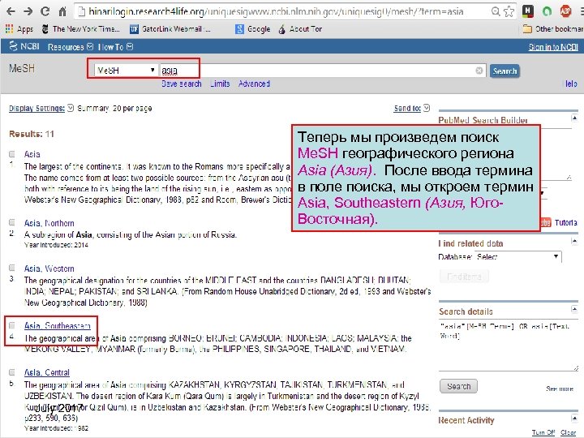Click the greyed Find items button
Viewport: 584px width, 438px height.
(464, 277)
